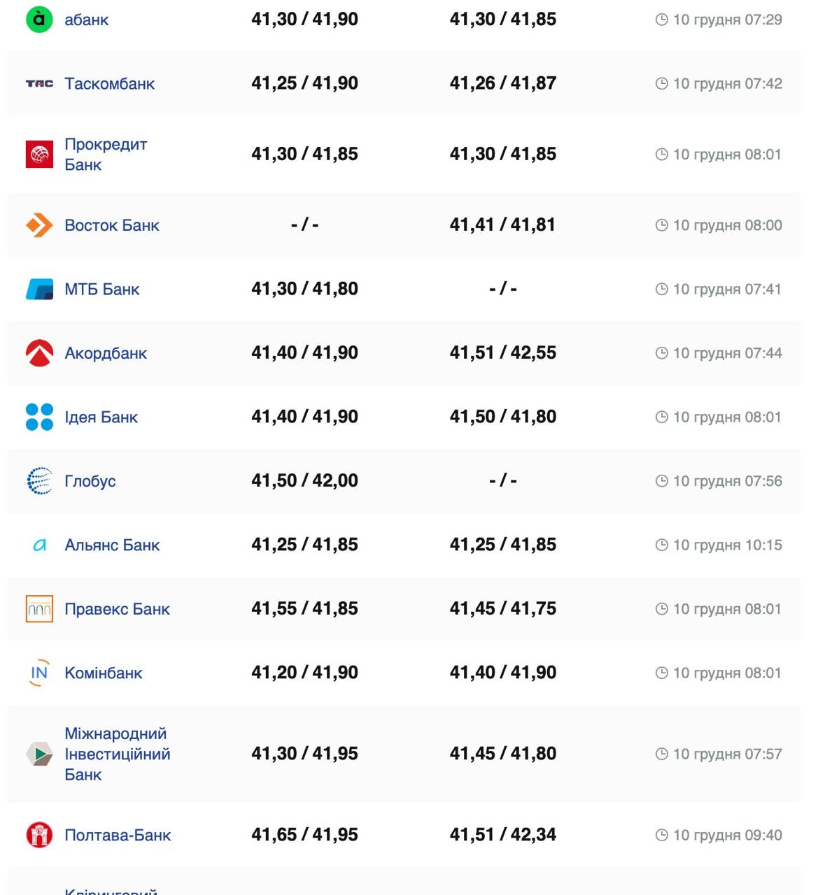Click the Комінбанк IN logo icon
Screen dimensions: 818x895
tap(39, 673)
